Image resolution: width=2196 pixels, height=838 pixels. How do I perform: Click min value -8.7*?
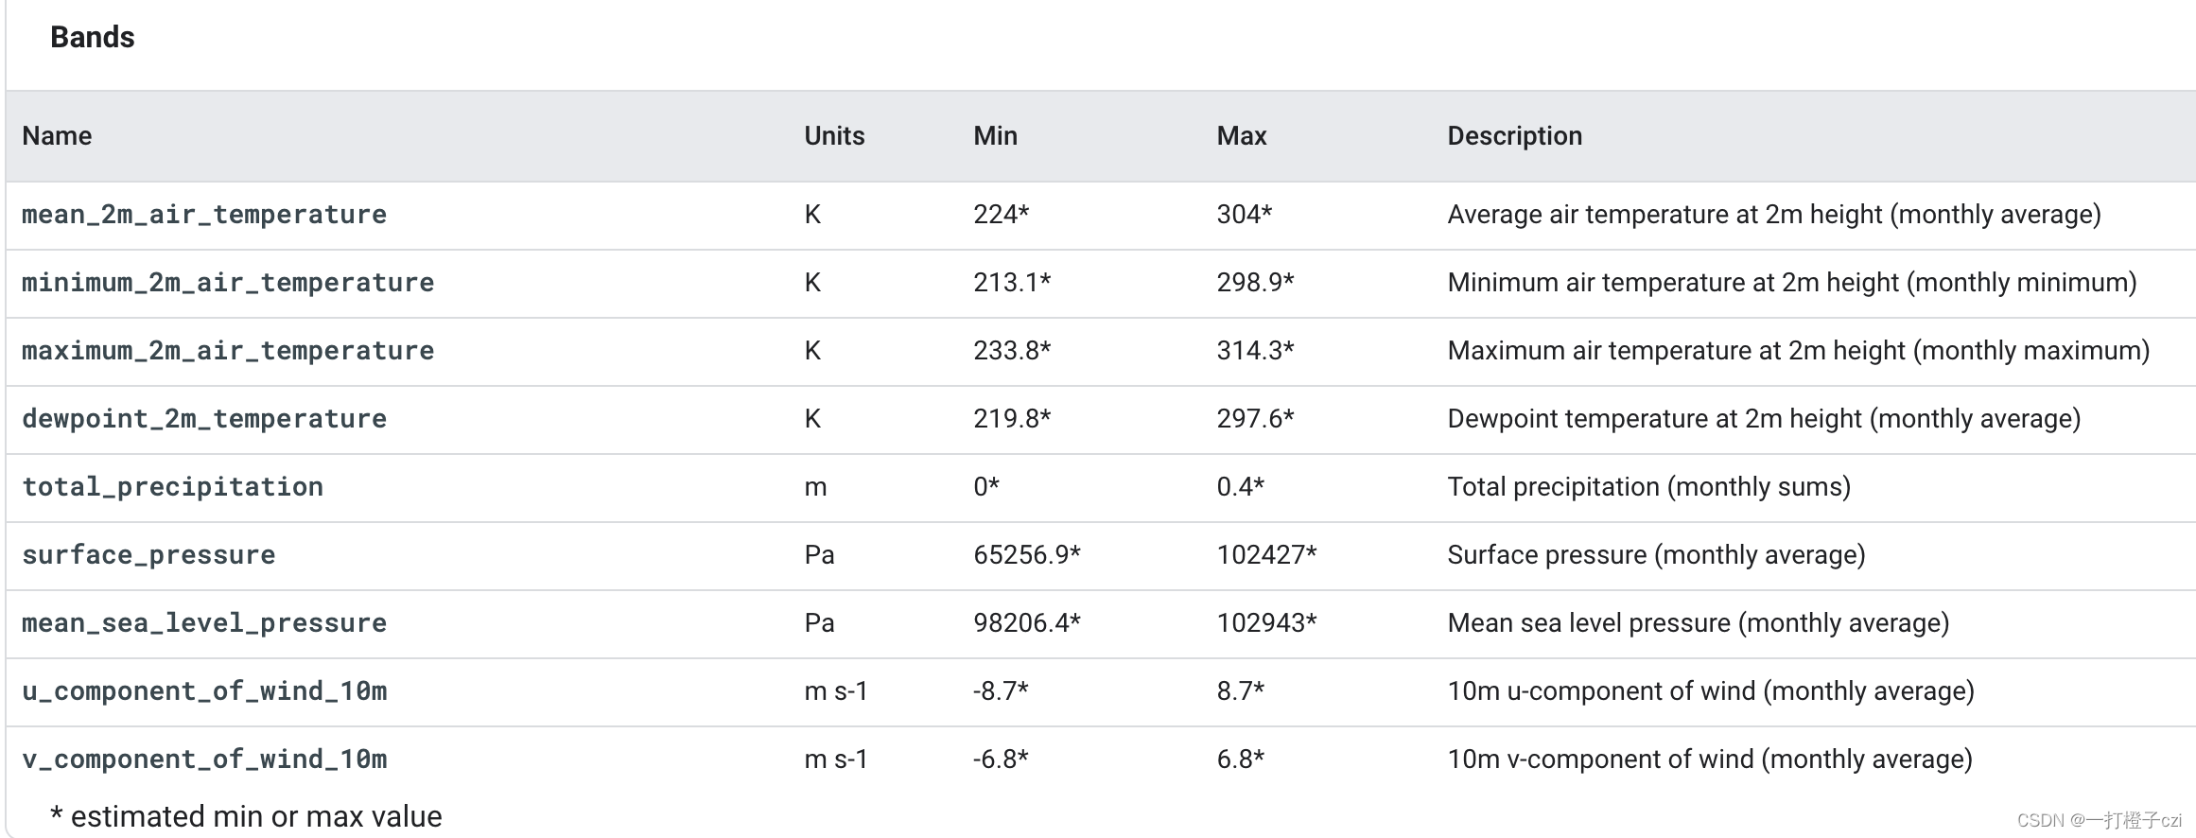pos(1001,691)
